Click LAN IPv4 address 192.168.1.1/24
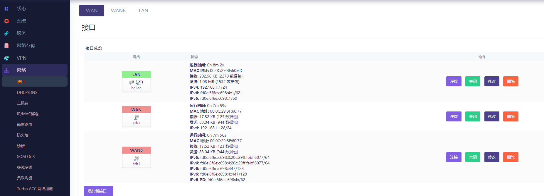Image resolution: width=544 pixels, height=196 pixels. [x=213, y=87]
